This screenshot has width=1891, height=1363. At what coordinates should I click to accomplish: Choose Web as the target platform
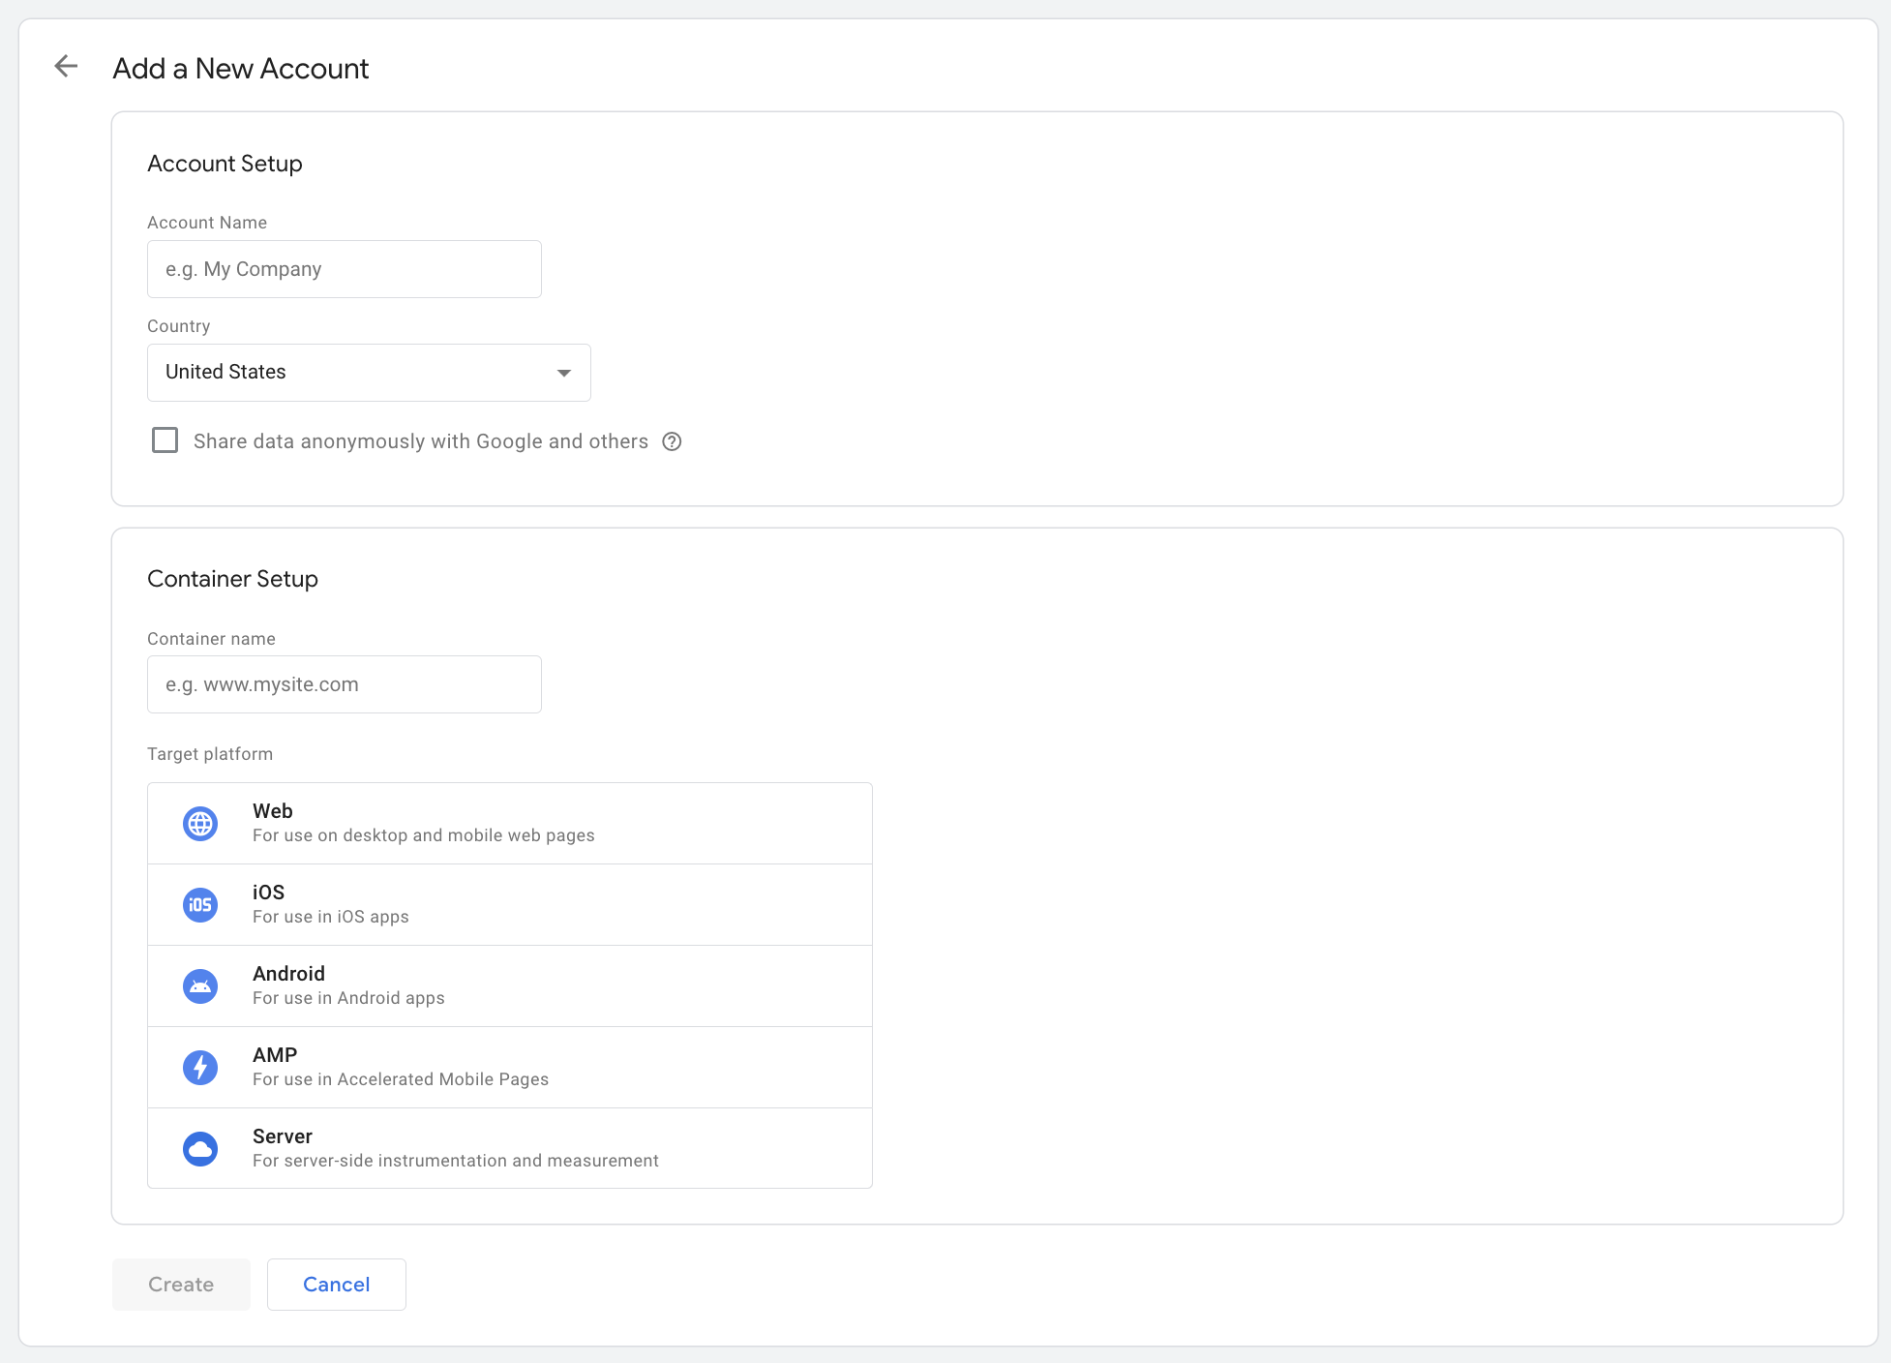pos(510,824)
